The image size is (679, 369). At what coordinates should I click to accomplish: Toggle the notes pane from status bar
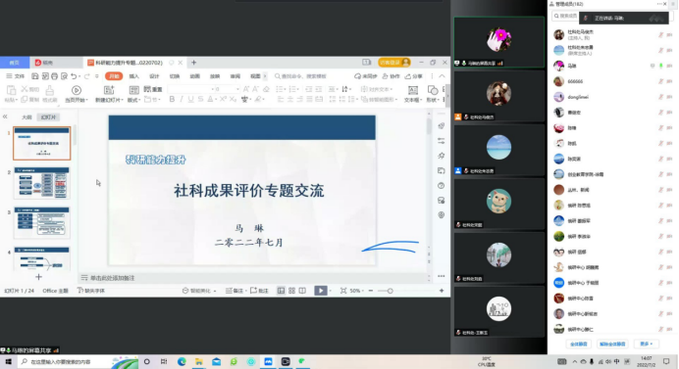coord(235,291)
